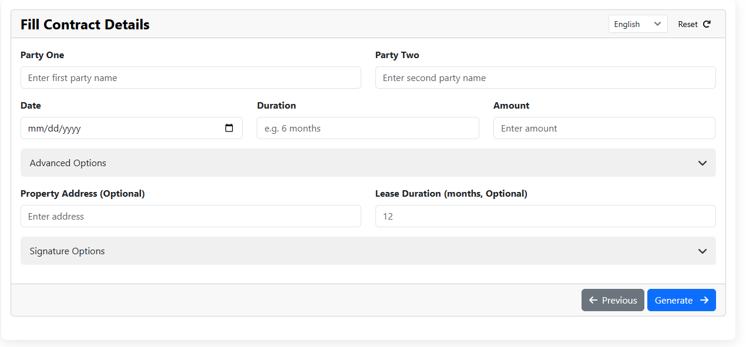The image size is (746, 347).
Task: Click the Reset text link
Action: point(688,24)
